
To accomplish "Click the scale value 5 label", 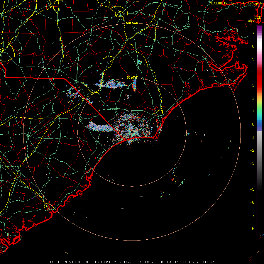I will 253,59.
